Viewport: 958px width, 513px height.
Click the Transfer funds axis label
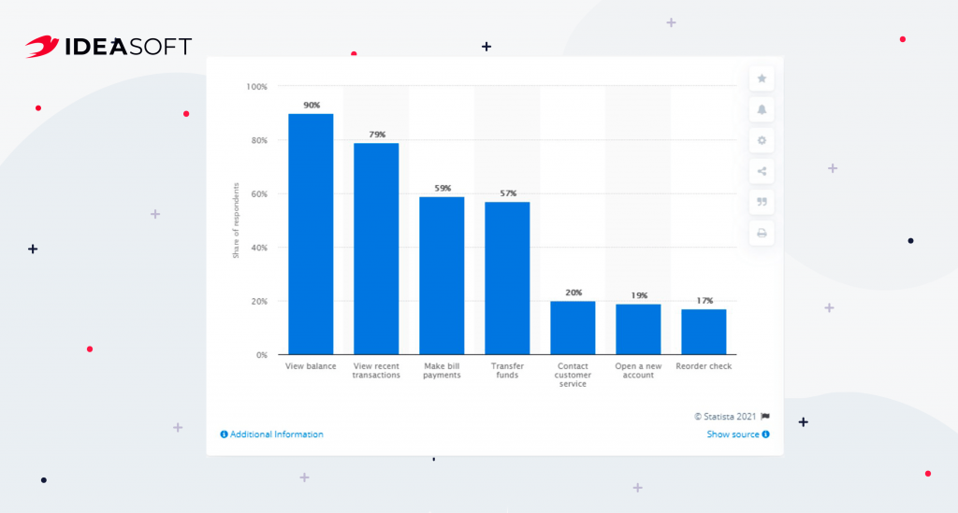[507, 370]
